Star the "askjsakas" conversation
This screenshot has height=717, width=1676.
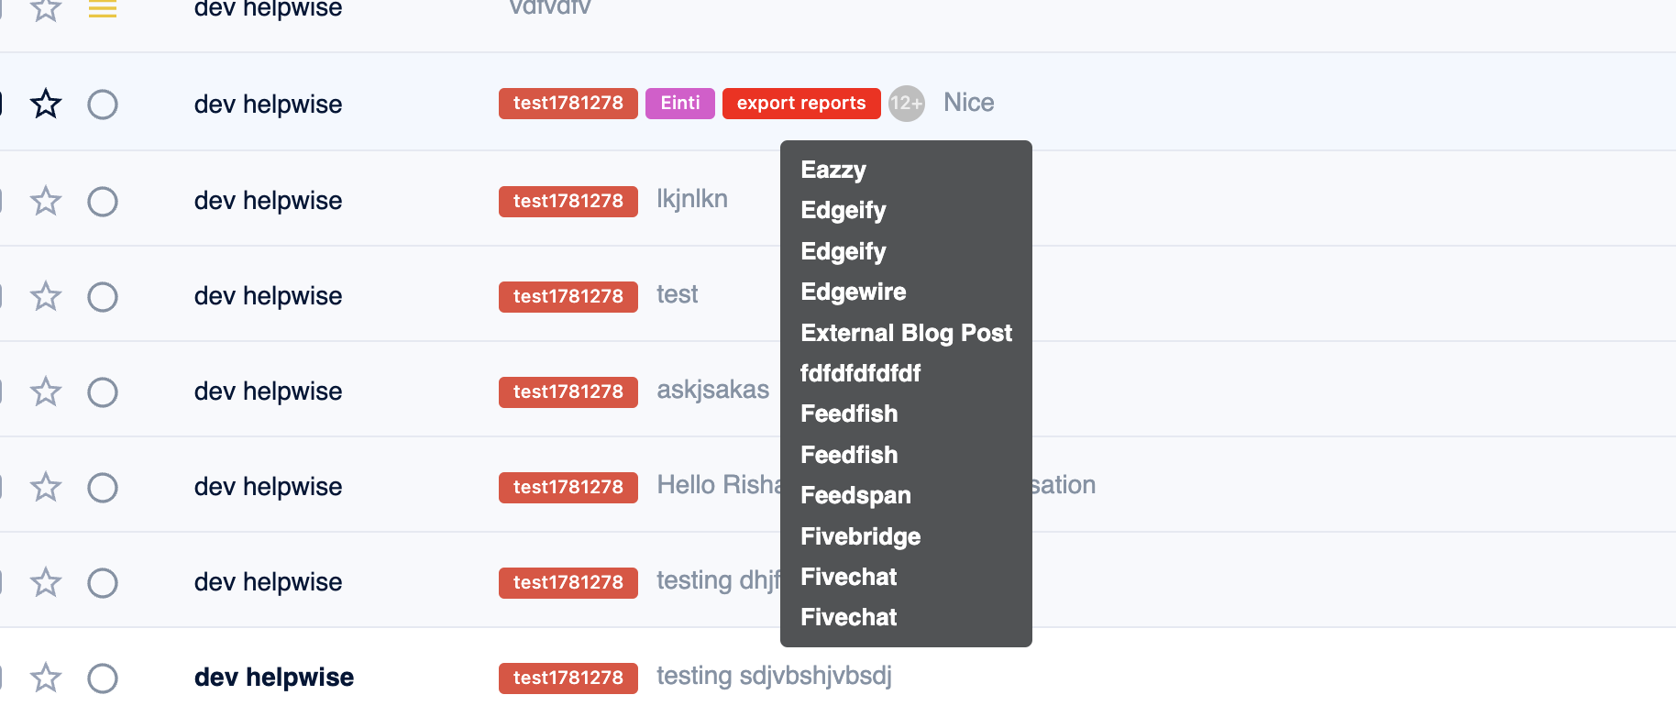46,392
